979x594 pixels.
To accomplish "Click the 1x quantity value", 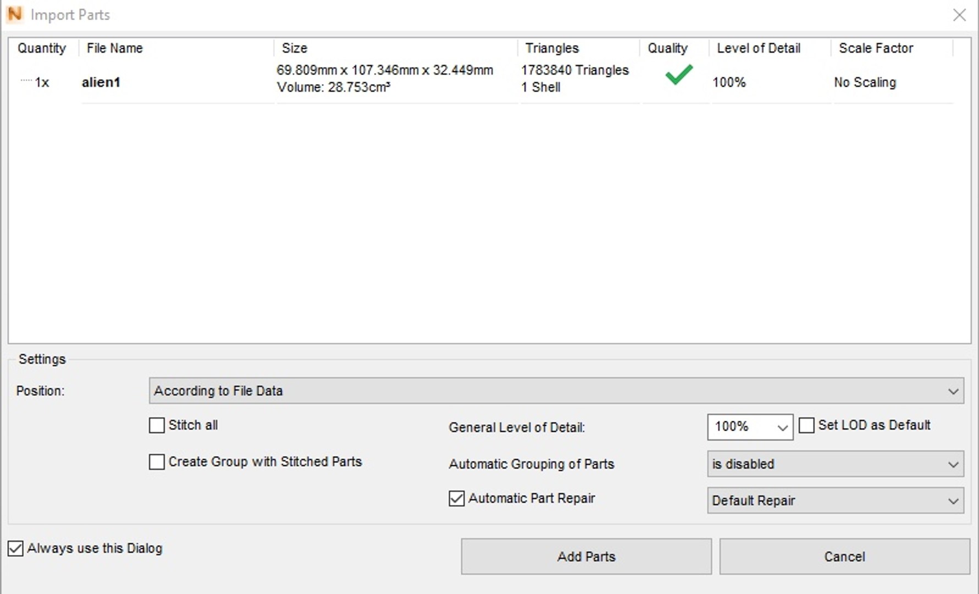I will [x=42, y=82].
